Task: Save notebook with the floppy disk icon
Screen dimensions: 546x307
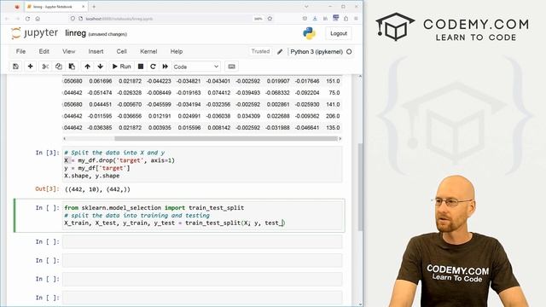Action: coord(15,67)
